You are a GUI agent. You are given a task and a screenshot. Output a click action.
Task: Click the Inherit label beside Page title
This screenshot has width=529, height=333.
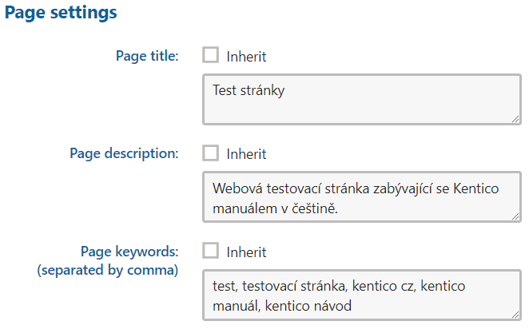click(x=246, y=57)
